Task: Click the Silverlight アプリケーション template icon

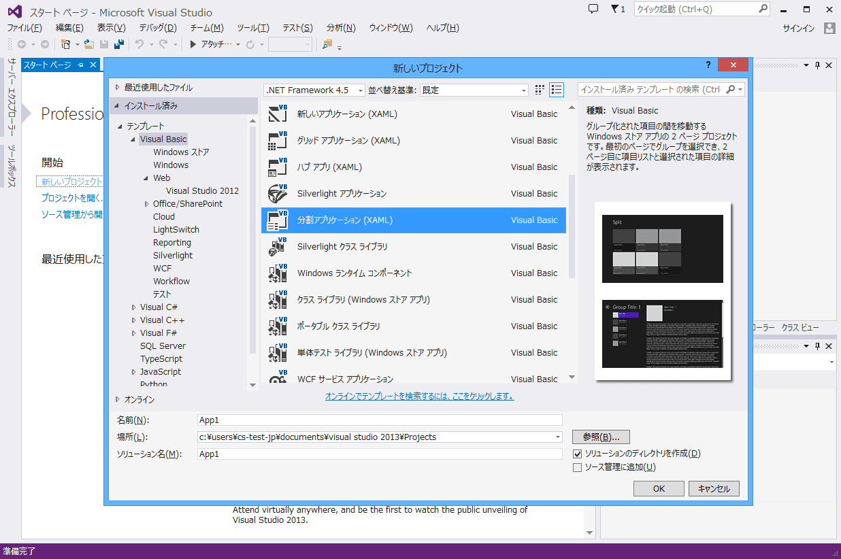Action: (278, 193)
